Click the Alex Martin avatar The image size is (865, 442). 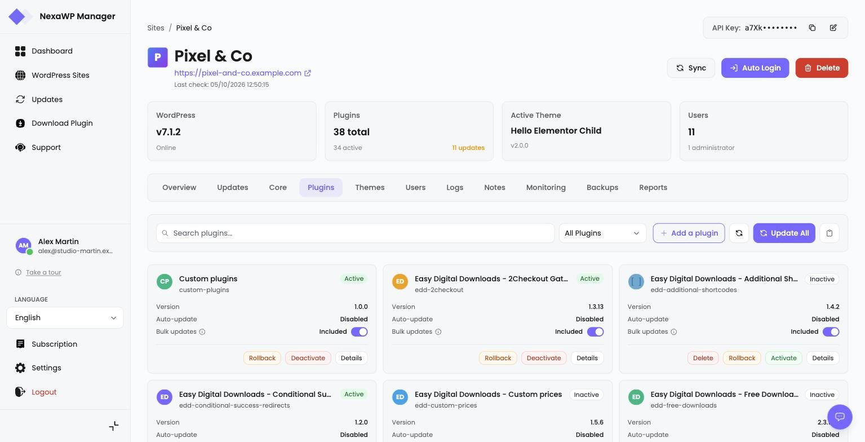point(23,246)
